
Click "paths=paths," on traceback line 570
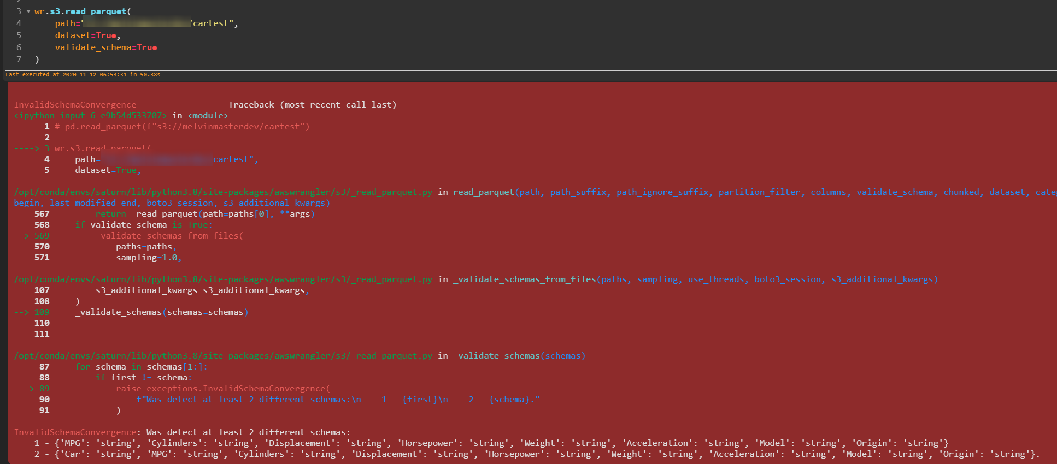click(x=146, y=247)
